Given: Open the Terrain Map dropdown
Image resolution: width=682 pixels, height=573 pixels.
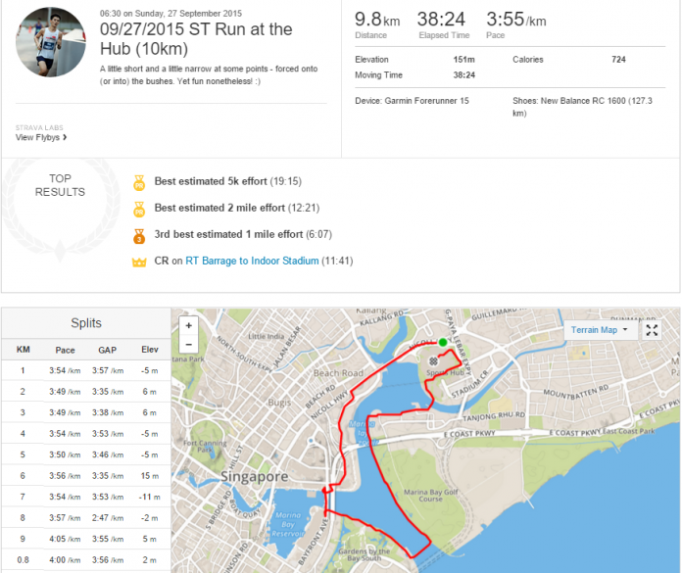Looking at the screenshot, I should 600,330.
